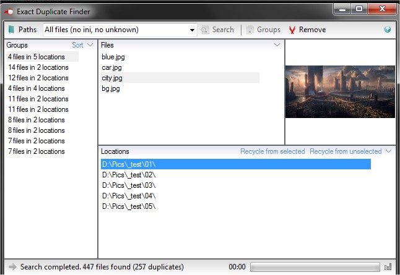Select group '4 files in 5 locations'
The image size is (400, 275).
43,57
